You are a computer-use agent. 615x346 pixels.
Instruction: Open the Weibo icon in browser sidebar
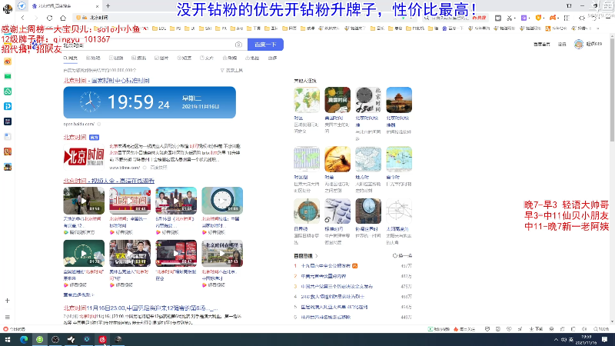coord(8,62)
